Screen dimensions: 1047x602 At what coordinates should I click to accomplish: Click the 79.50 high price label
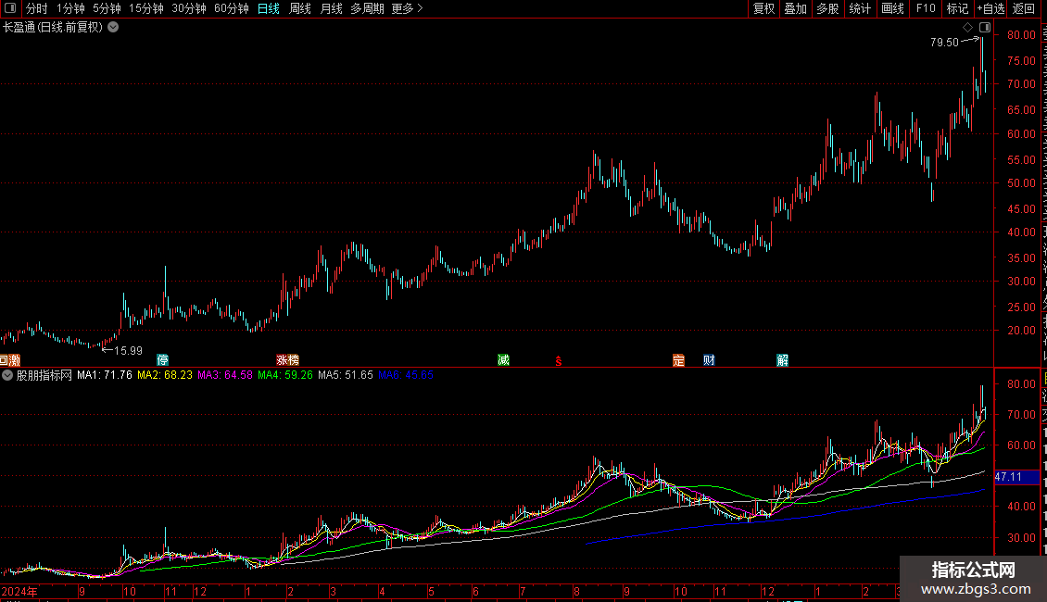click(x=944, y=42)
